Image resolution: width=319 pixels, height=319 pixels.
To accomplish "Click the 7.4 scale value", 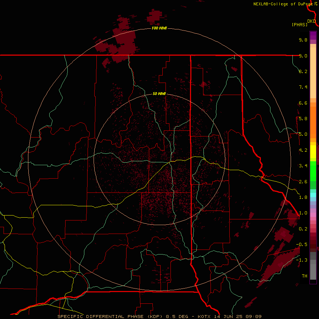I will (303, 87).
